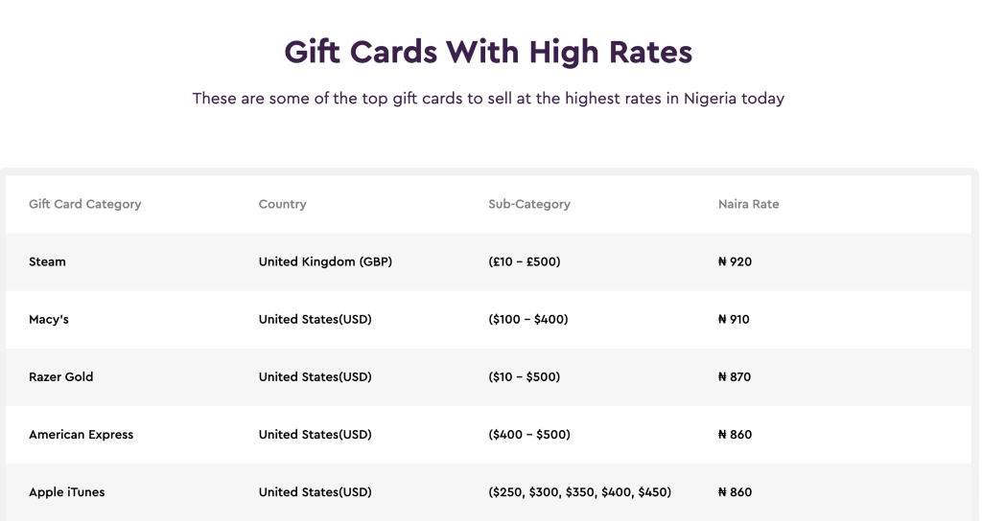982x521 pixels.
Task: Click the ($400 – $500) sub-category cell
Action: (529, 434)
